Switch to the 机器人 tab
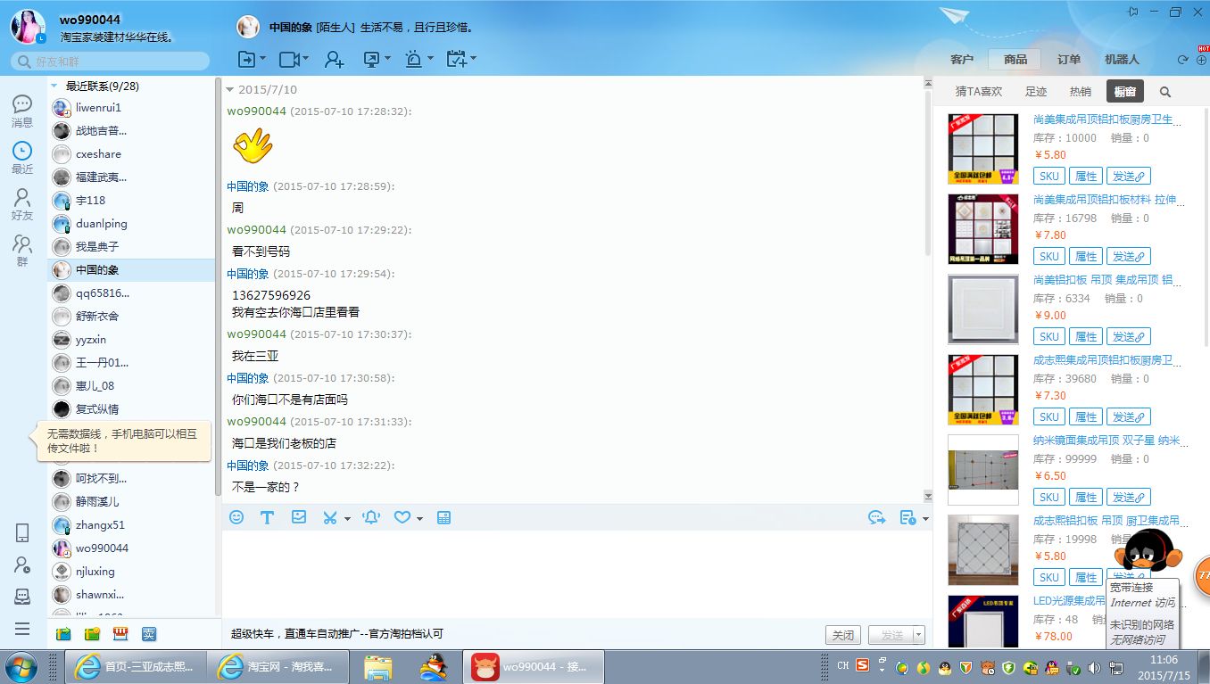This screenshot has width=1210, height=684. 1122,60
